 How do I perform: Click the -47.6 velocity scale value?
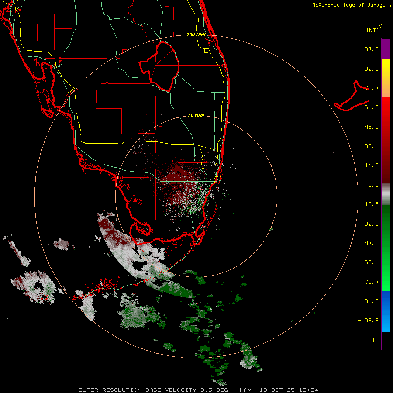click(x=370, y=243)
